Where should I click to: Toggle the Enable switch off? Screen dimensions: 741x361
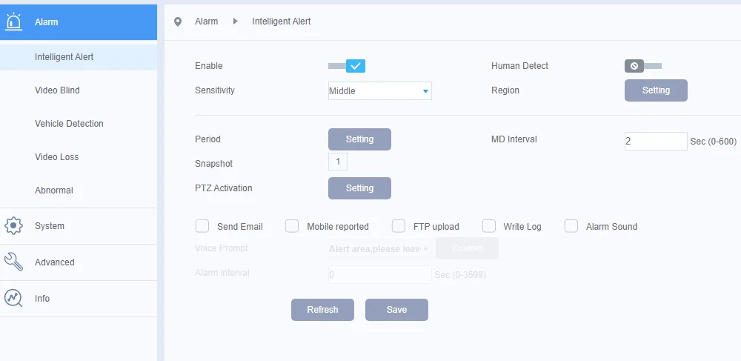[347, 66]
